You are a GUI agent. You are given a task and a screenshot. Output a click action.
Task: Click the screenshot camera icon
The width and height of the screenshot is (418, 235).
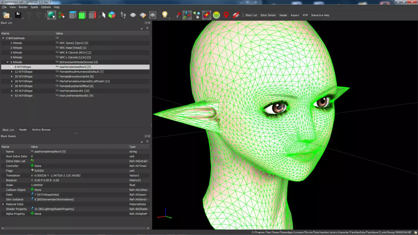point(153,15)
